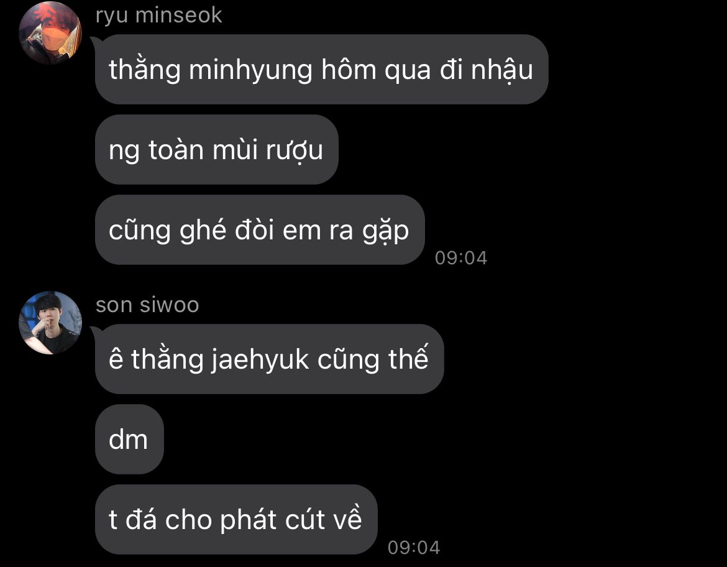Tap the name 'minhyung' in the first message

pyautogui.click(x=250, y=70)
